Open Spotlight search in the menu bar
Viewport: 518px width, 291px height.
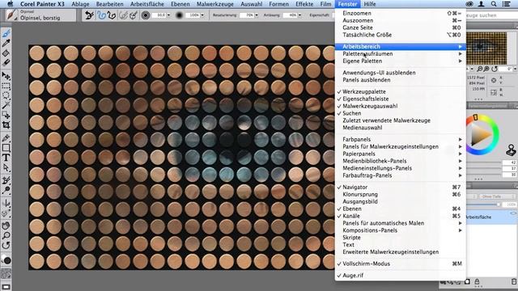click(493, 4)
